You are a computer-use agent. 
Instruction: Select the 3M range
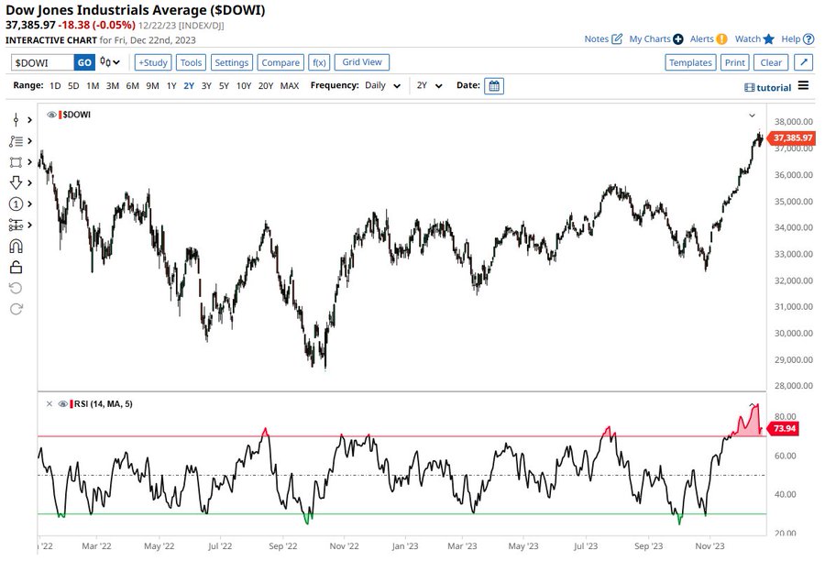point(112,86)
